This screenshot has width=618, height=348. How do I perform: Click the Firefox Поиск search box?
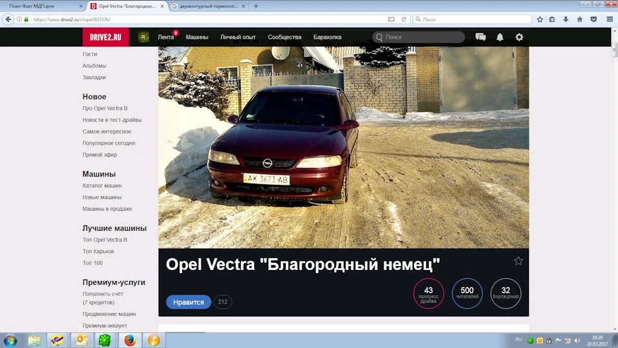pyautogui.click(x=472, y=19)
